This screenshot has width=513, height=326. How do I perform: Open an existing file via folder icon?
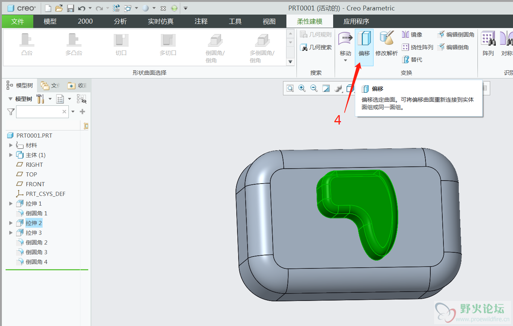click(59, 8)
